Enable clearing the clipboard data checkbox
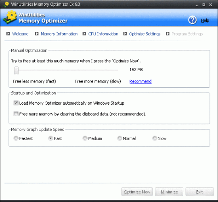 [x=16, y=114]
